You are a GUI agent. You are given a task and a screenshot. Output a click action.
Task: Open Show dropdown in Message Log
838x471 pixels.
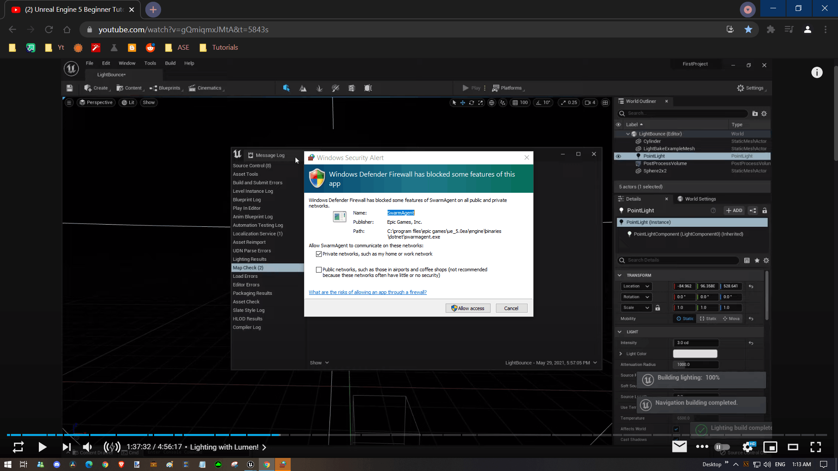319,363
